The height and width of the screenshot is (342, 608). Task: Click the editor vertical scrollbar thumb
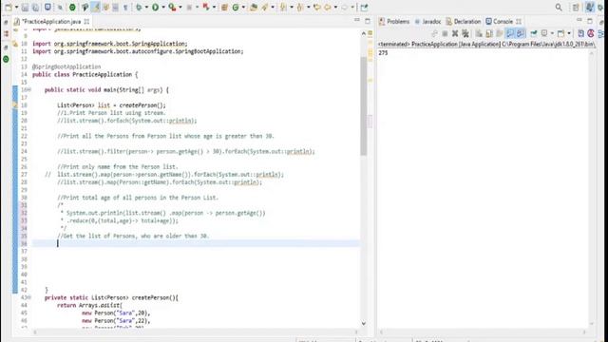pos(363,105)
